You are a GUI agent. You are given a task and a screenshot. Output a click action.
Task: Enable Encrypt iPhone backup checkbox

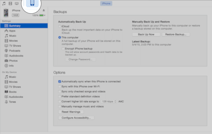63,48
